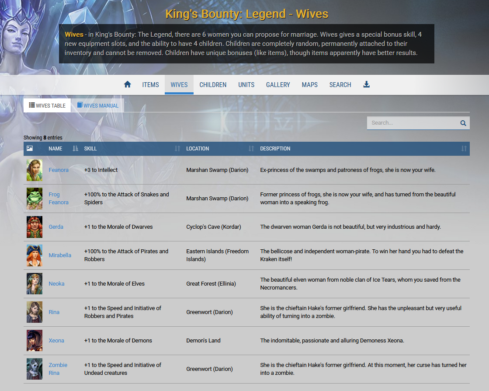Click 'Showing 8 entries' text
The height and width of the screenshot is (391, 489).
(x=43, y=138)
